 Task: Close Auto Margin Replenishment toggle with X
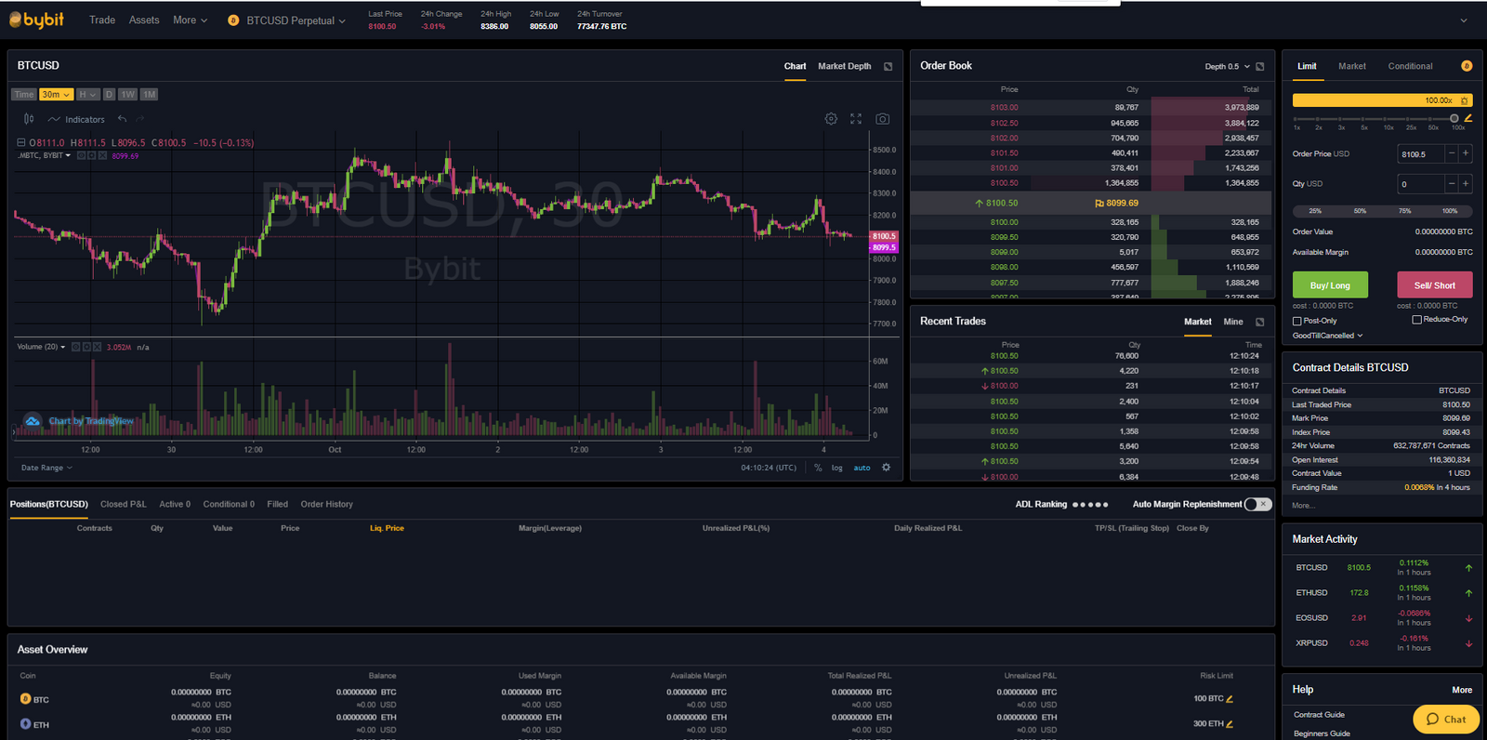pos(1265,504)
